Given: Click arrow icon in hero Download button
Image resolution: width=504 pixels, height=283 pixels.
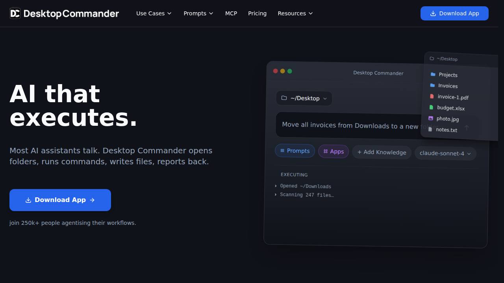Looking at the screenshot, I should click(92, 200).
